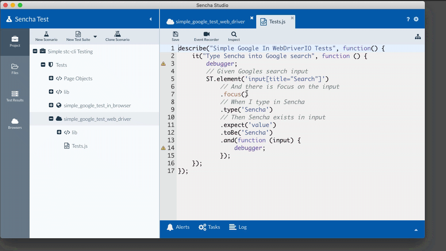Collapse the Sencha Test left panel

[x=150, y=19]
